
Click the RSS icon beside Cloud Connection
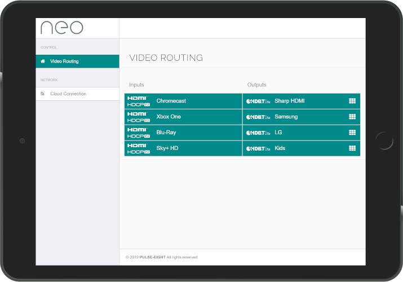(43, 94)
